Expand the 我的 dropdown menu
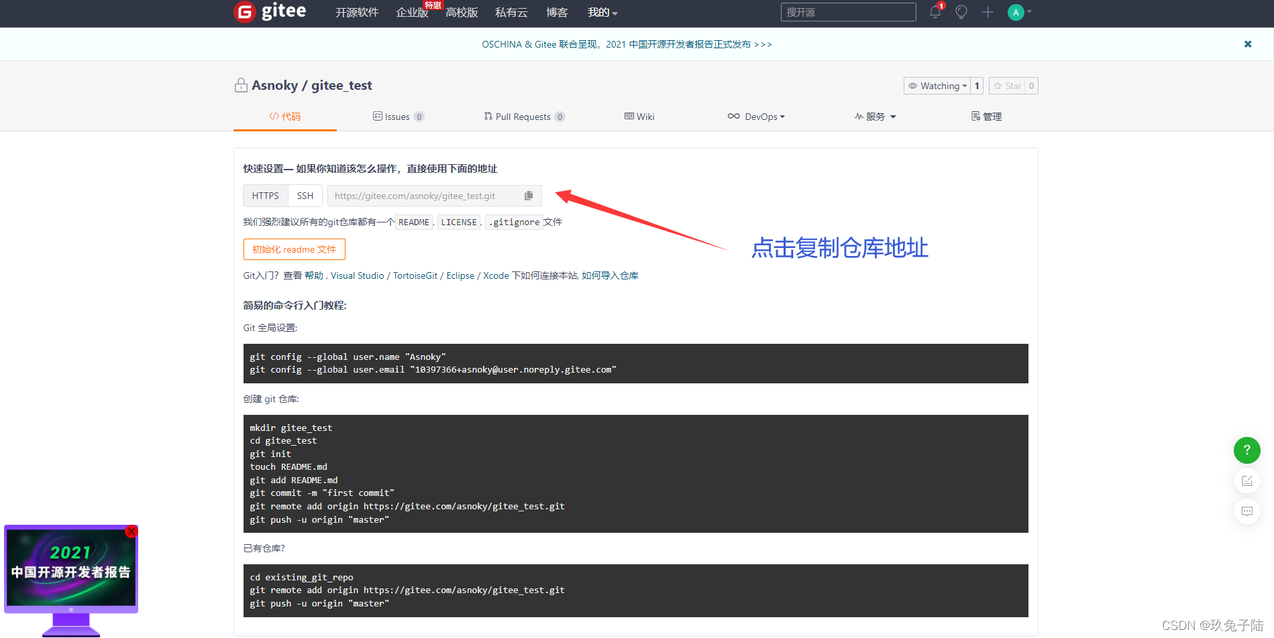Viewport: 1274px width, 638px height. click(602, 12)
